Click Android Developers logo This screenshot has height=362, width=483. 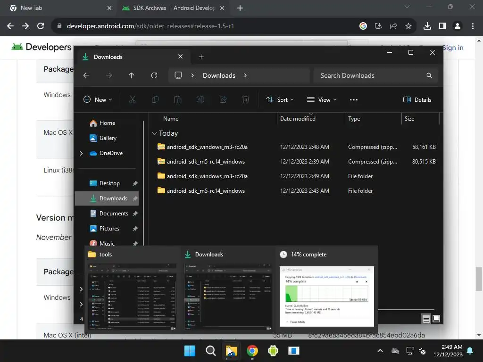tap(42, 47)
